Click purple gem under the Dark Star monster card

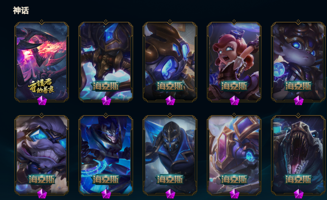tap(42, 100)
